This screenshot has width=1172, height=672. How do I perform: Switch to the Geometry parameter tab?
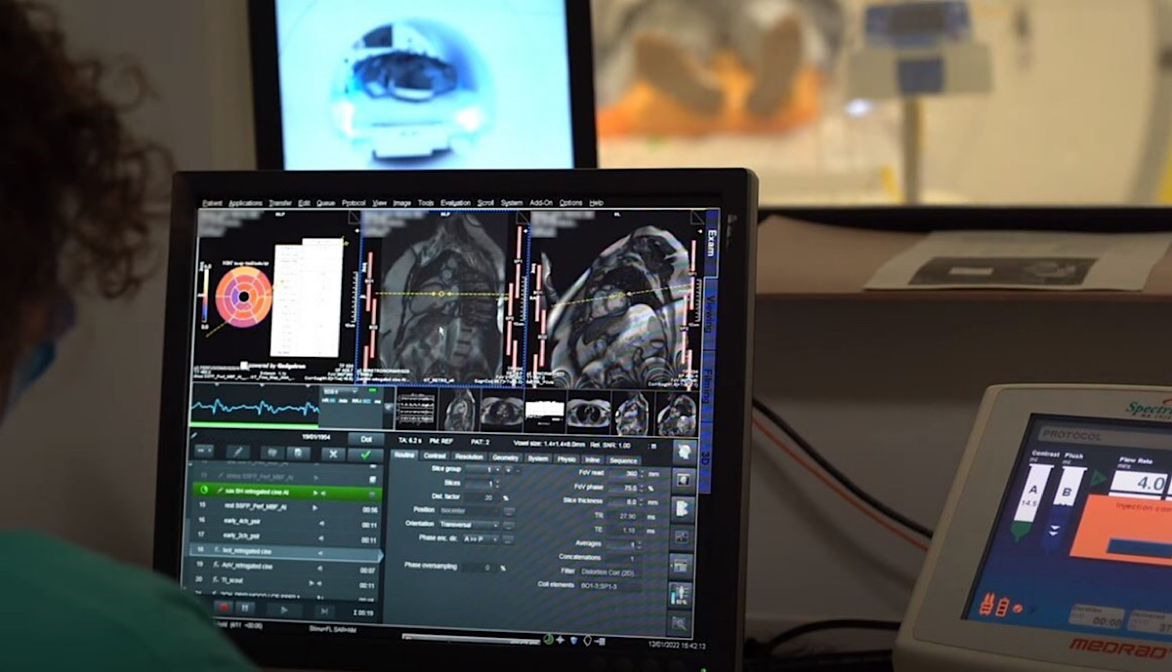506,456
